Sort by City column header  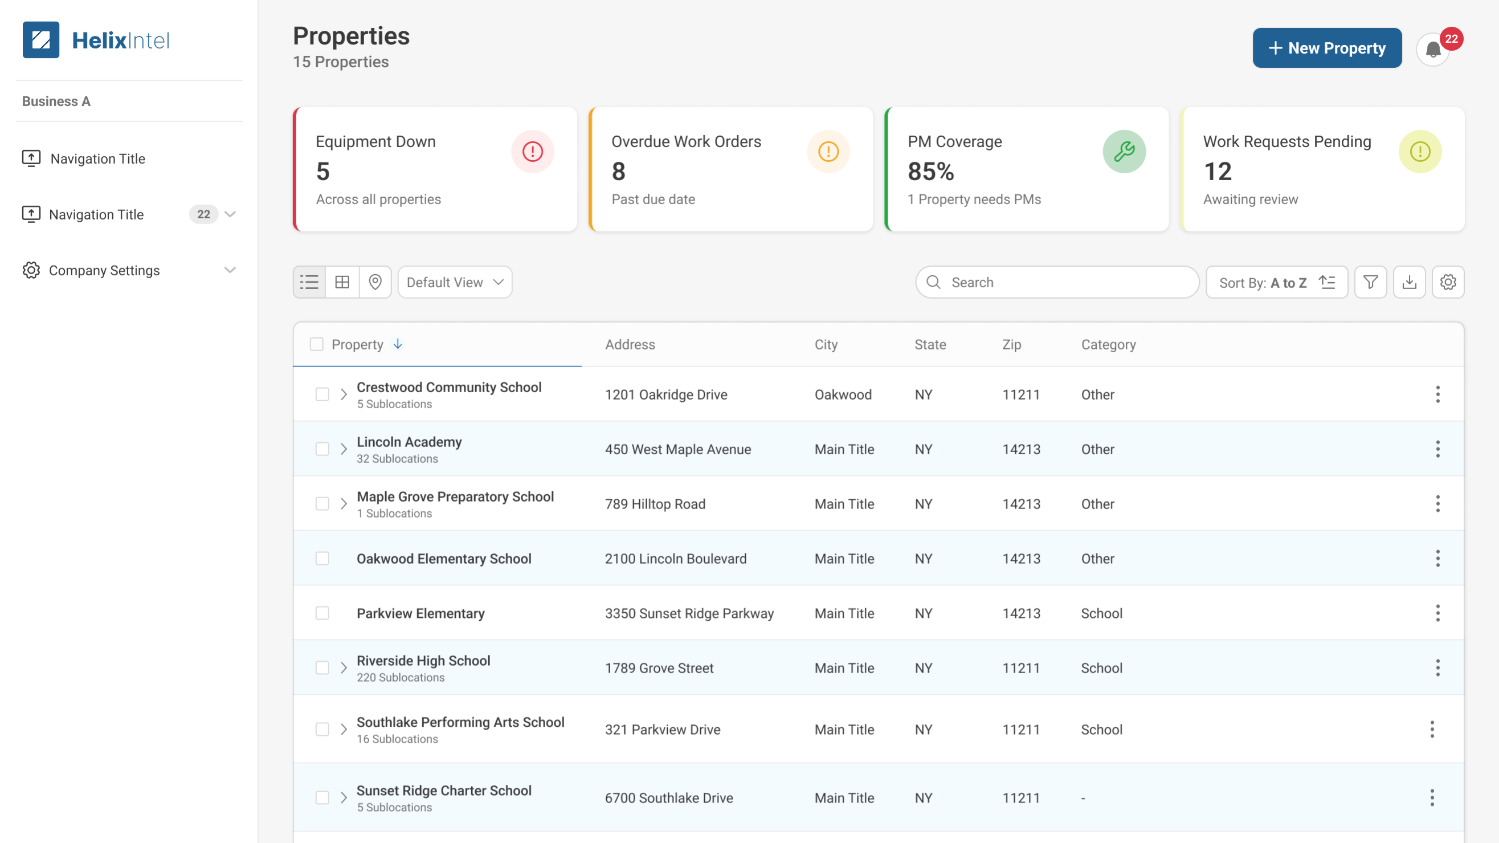(x=826, y=344)
